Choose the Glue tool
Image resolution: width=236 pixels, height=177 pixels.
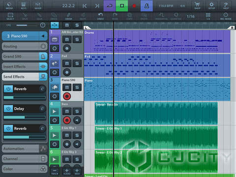[x=39, y=16]
